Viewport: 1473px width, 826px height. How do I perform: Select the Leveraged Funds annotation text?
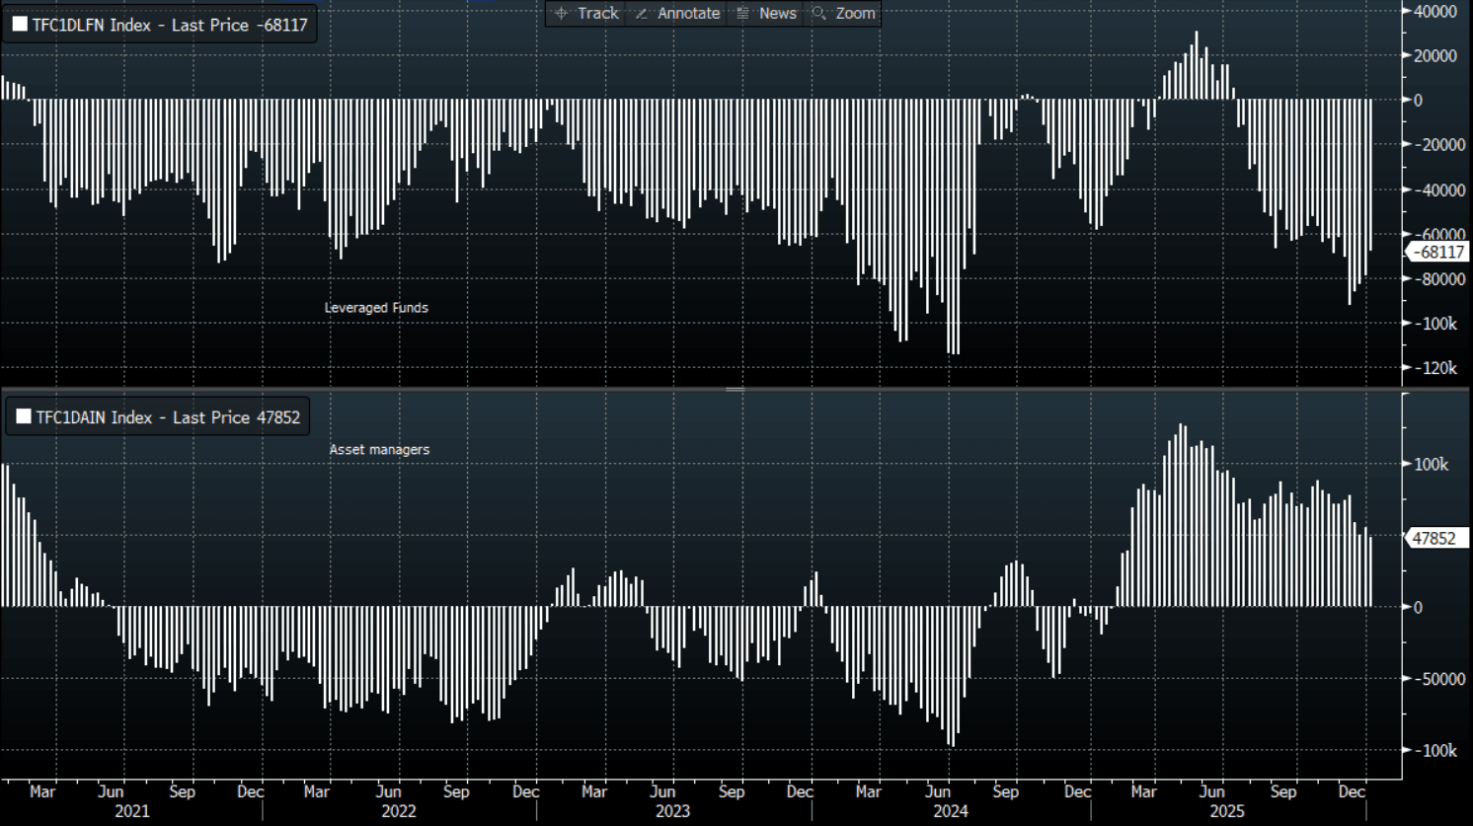pyautogui.click(x=376, y=308)
